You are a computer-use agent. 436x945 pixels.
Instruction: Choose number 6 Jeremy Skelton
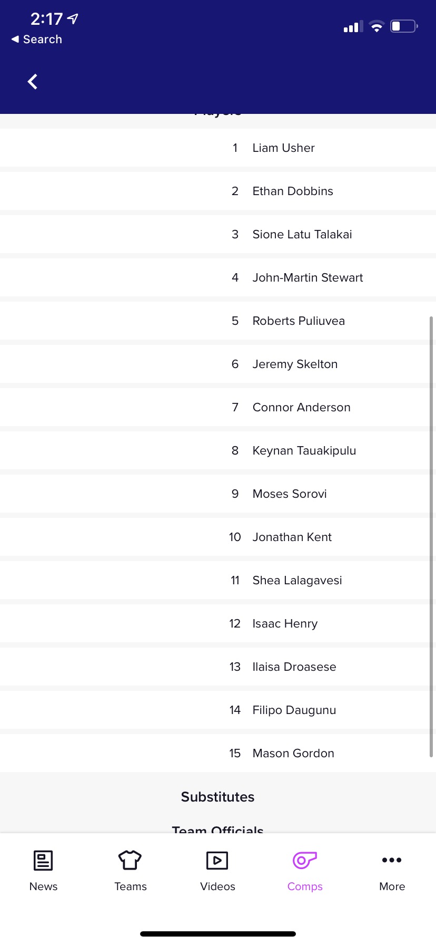click(x=295, y=364)
